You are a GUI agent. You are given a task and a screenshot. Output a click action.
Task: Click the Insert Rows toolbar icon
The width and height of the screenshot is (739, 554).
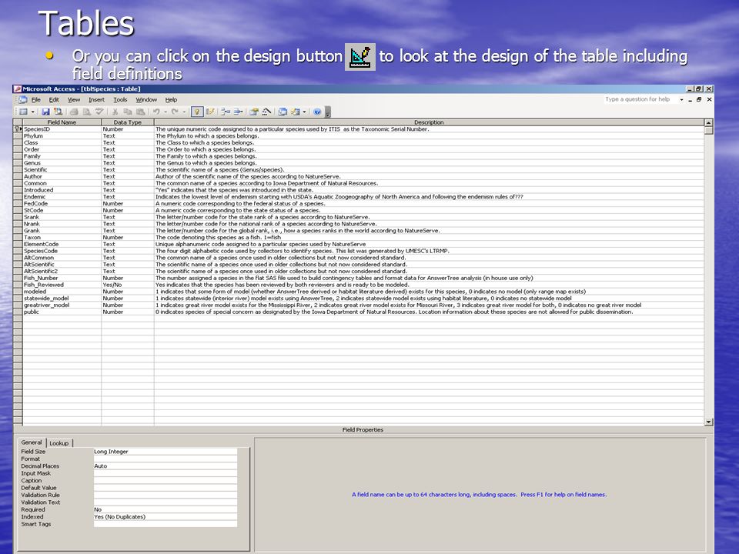(x=226, y=112)
